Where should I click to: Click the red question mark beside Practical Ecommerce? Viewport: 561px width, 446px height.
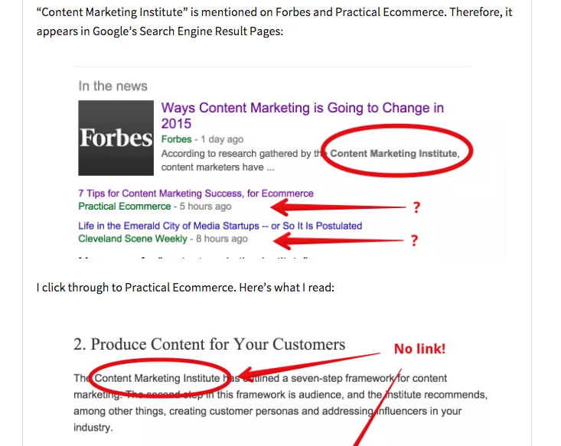416,207
